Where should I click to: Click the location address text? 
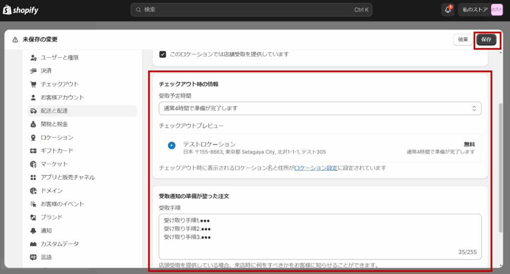point(255,152)
